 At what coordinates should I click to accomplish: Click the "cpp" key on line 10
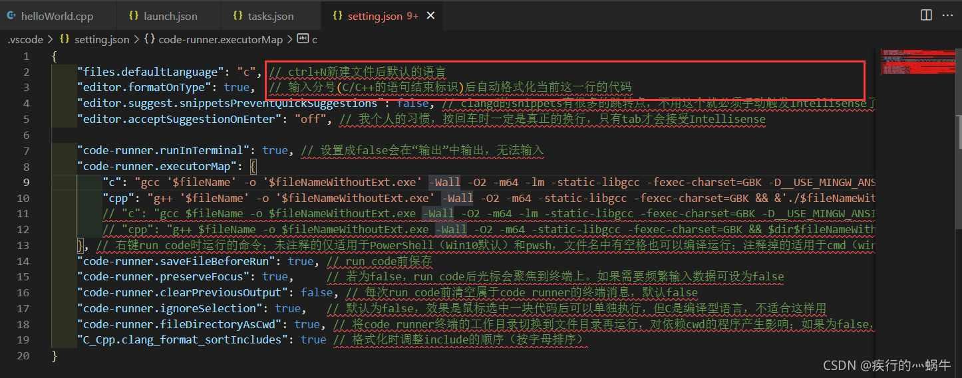[118, 198]
